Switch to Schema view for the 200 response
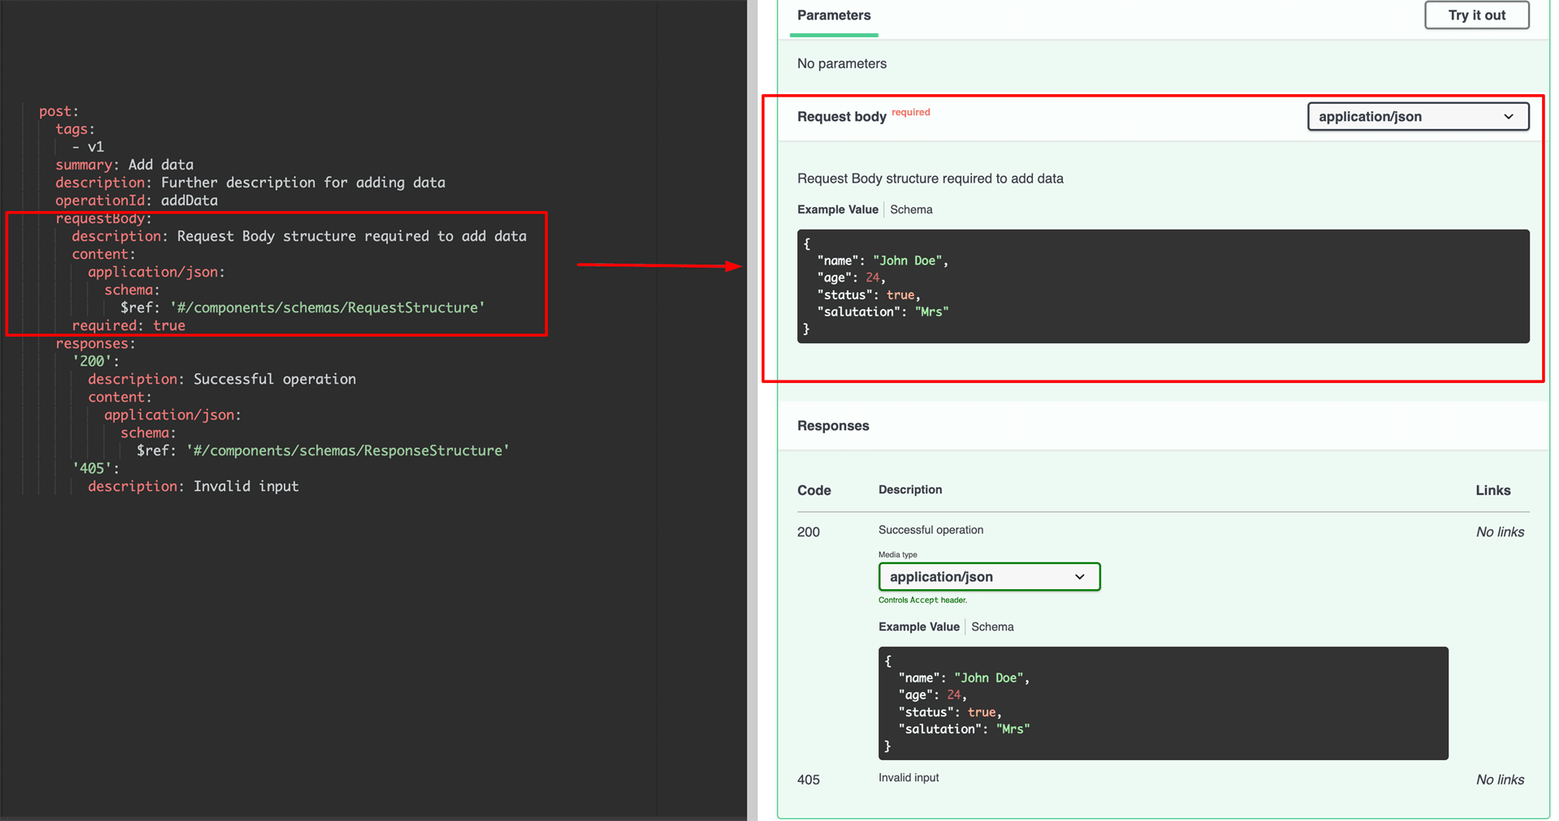 tap(991, 626)
